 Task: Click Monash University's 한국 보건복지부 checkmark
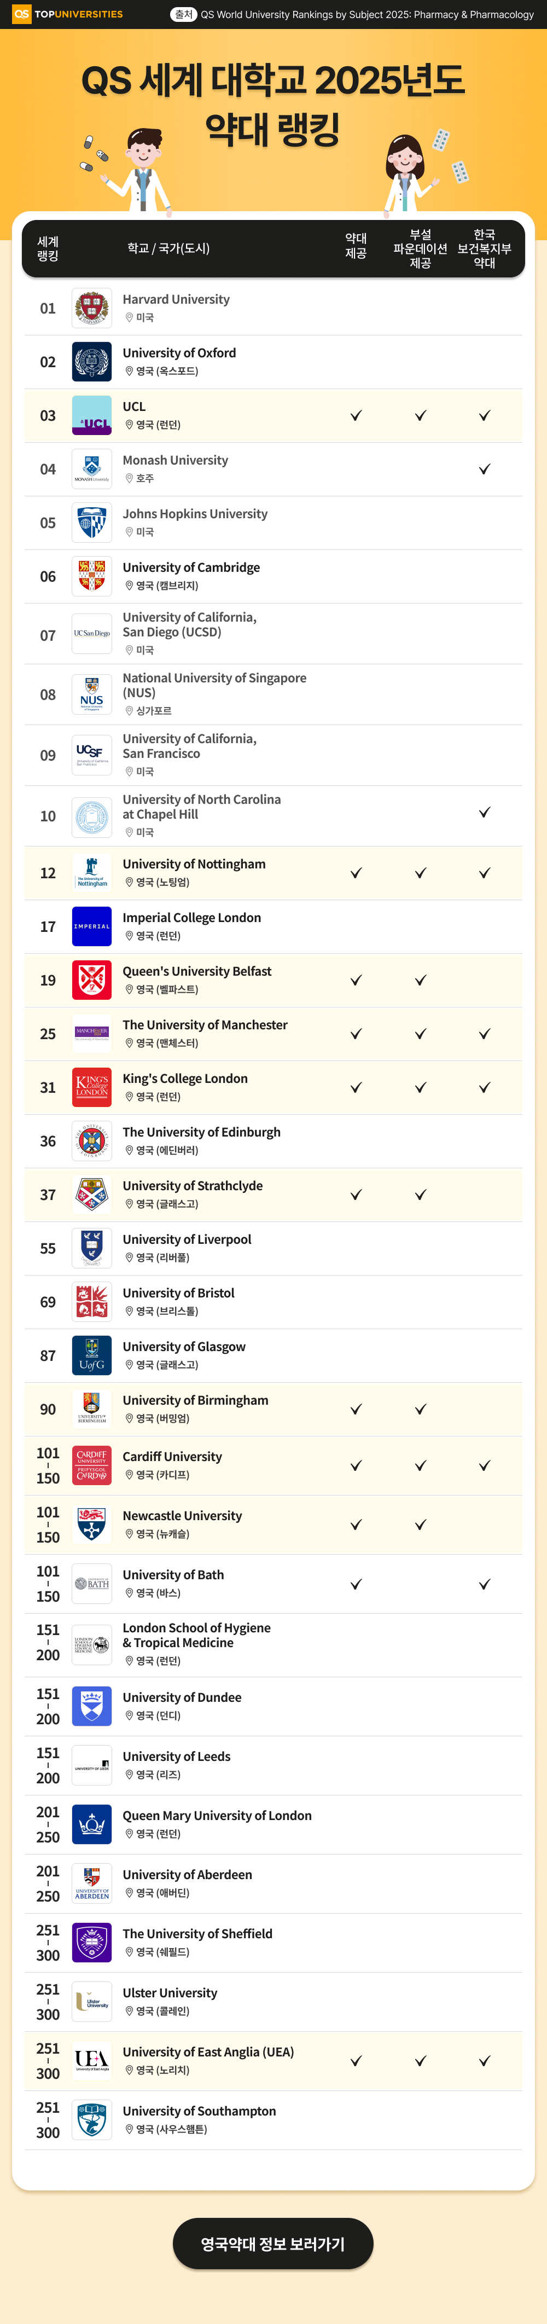(x=485, y=469)
